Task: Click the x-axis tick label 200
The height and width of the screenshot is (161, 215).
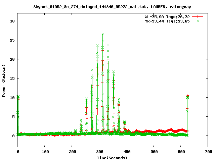Action: [x=73, y=152]
